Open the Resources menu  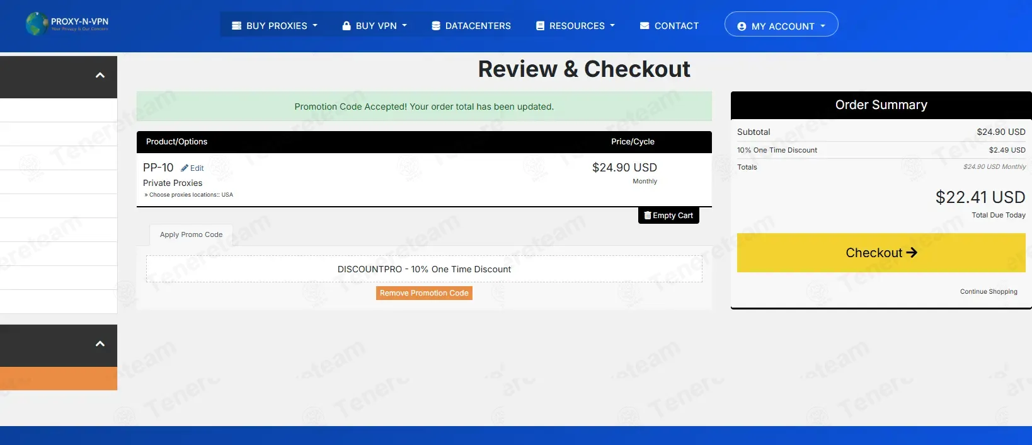click(x=575, y=26)
